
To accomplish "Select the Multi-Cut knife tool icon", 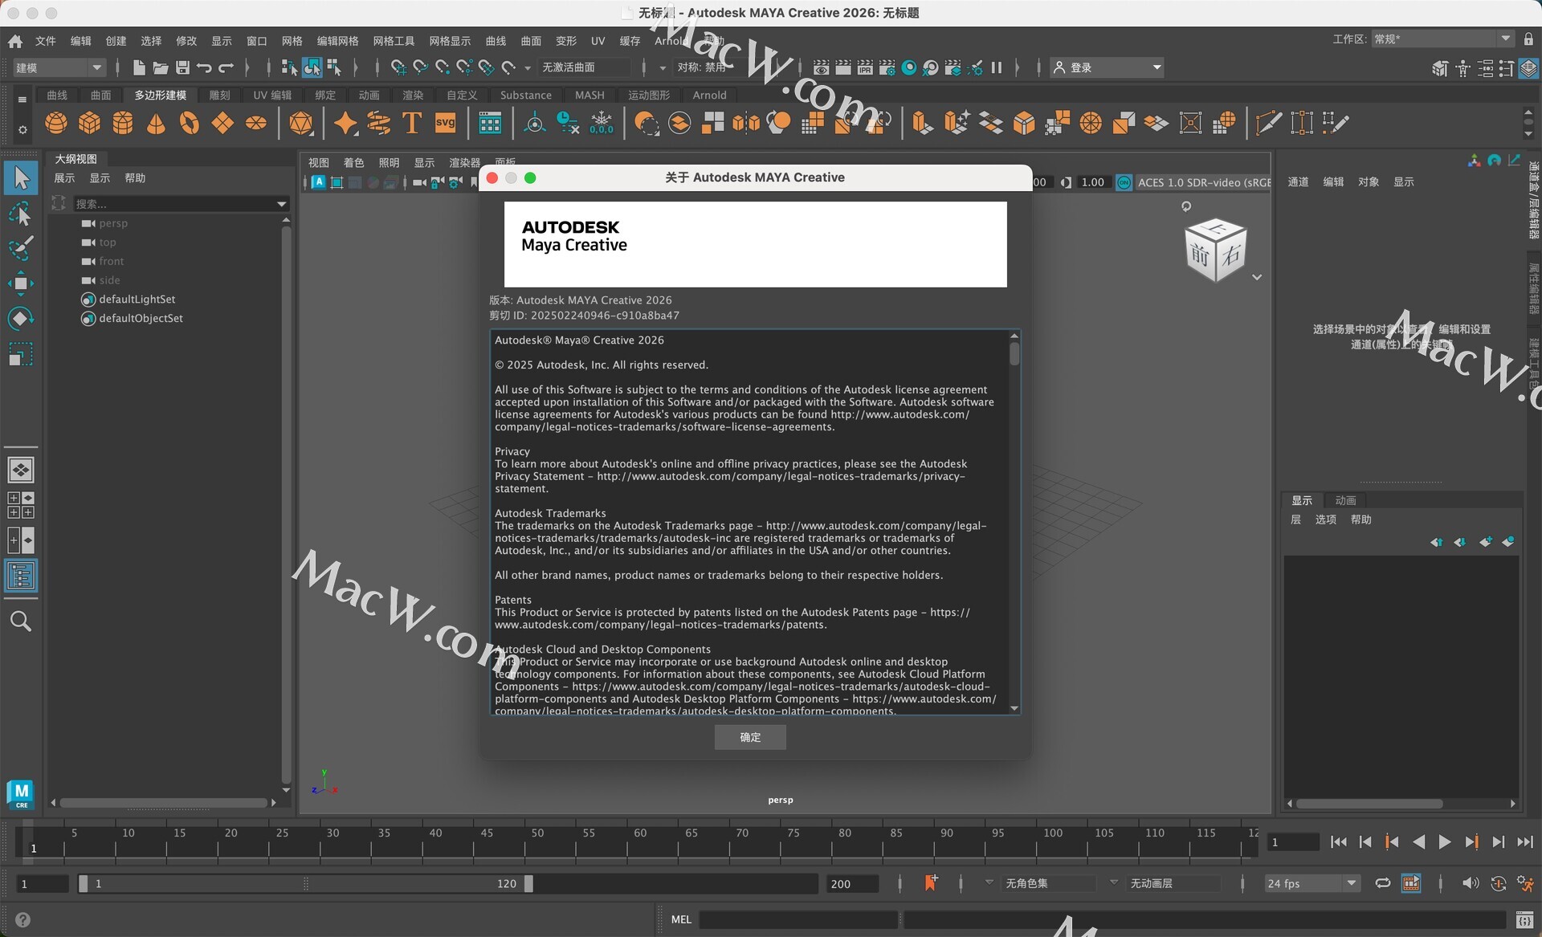I will [x=1268, y=123].
